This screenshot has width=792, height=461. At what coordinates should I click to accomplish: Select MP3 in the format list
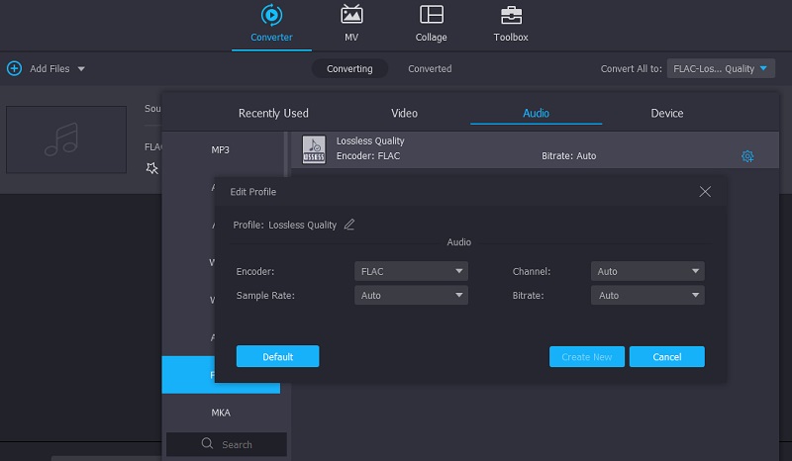click(x=221, y=149)
